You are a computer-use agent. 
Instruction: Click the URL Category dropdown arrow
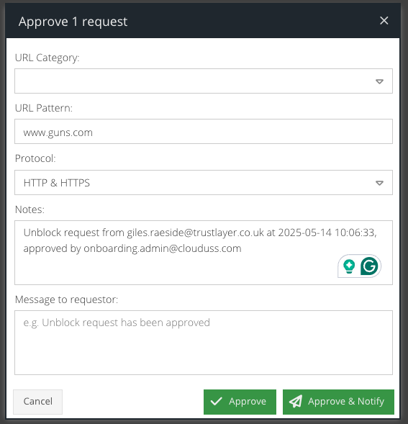pos(380,81)
